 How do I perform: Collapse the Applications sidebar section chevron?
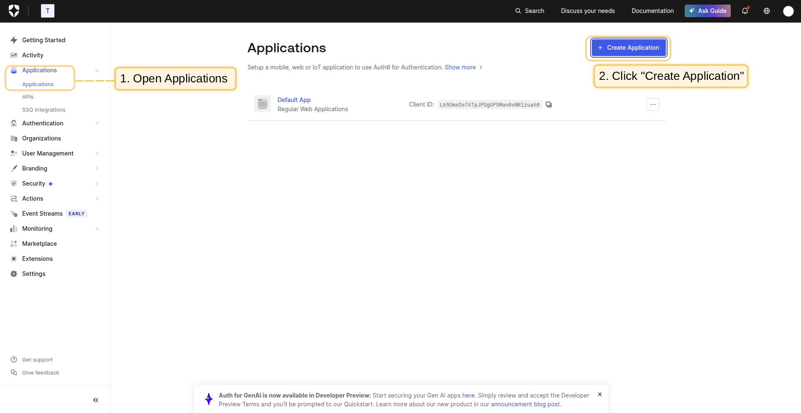(97, 70)
